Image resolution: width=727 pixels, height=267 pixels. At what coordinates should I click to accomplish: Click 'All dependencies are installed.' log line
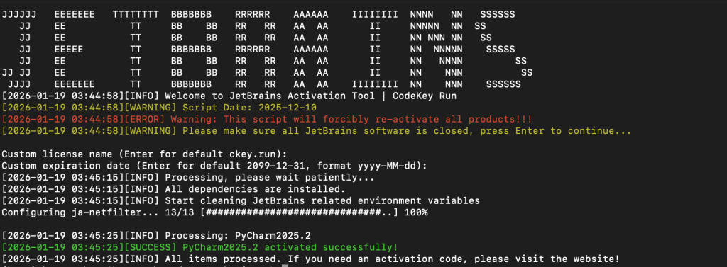point(174,189)
